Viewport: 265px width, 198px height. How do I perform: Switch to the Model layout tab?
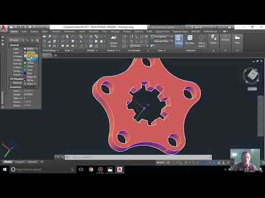pos(8,162)
